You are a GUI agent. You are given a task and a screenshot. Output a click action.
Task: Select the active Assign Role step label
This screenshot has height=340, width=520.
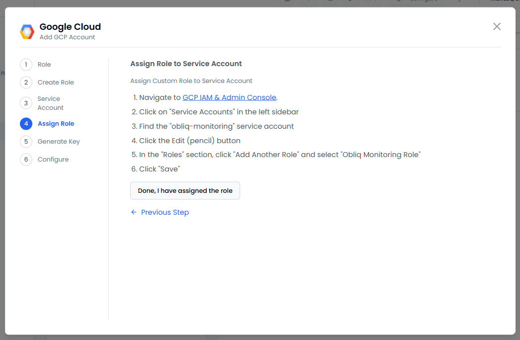click(x=56, y=124)
